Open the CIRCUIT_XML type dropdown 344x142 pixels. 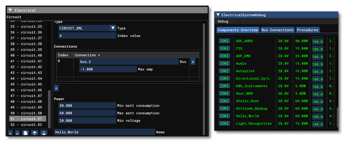tap(113, 28)
